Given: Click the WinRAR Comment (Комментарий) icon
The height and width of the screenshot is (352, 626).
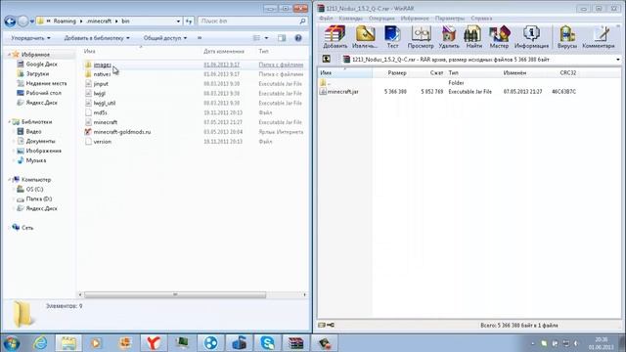Looking at the screenshot, I should coord(599,37).
